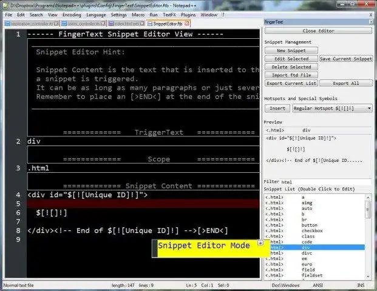Click the 'Normal text file' status entry
The height and width of the screenshot is (291, 377).
click(18, 285)
